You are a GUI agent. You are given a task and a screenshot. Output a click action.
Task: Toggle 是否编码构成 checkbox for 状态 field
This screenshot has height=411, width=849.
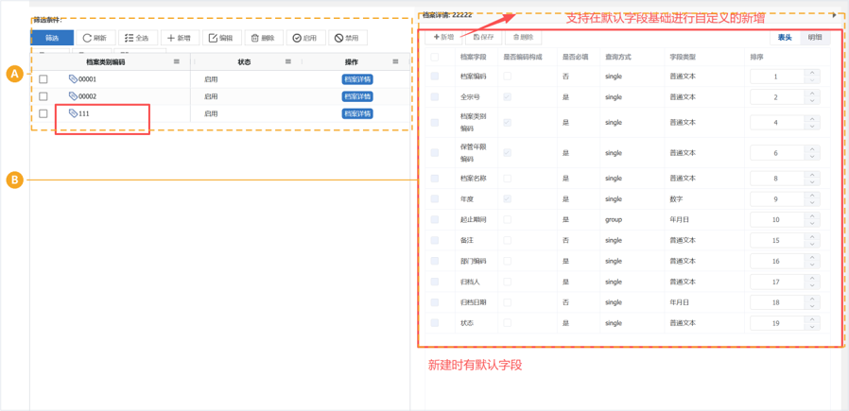pos(507,323)
